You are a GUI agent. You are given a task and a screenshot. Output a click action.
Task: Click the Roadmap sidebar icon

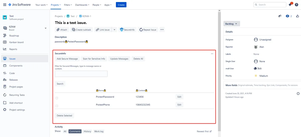click(x=5, y=36)
